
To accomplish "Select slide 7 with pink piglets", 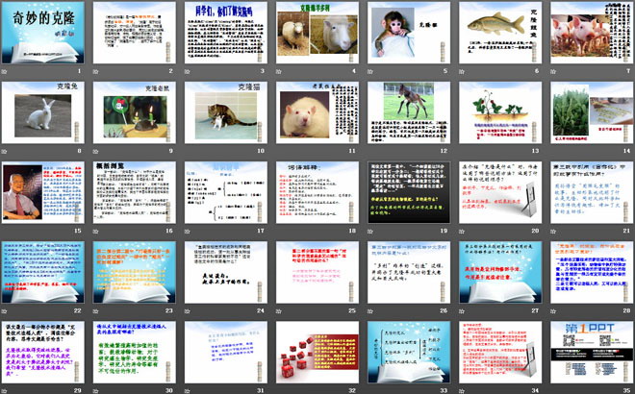I will pyautogui.click(x=592, y=33).
